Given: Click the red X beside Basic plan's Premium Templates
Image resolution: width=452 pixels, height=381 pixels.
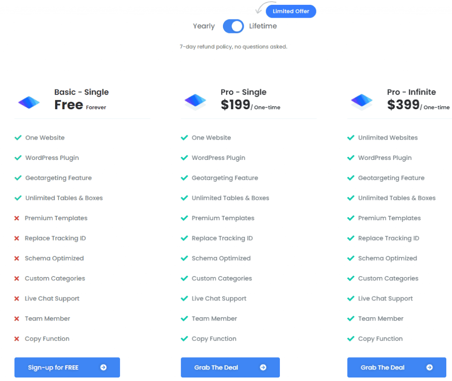Looking at the screenshot, I should [17, 218].
